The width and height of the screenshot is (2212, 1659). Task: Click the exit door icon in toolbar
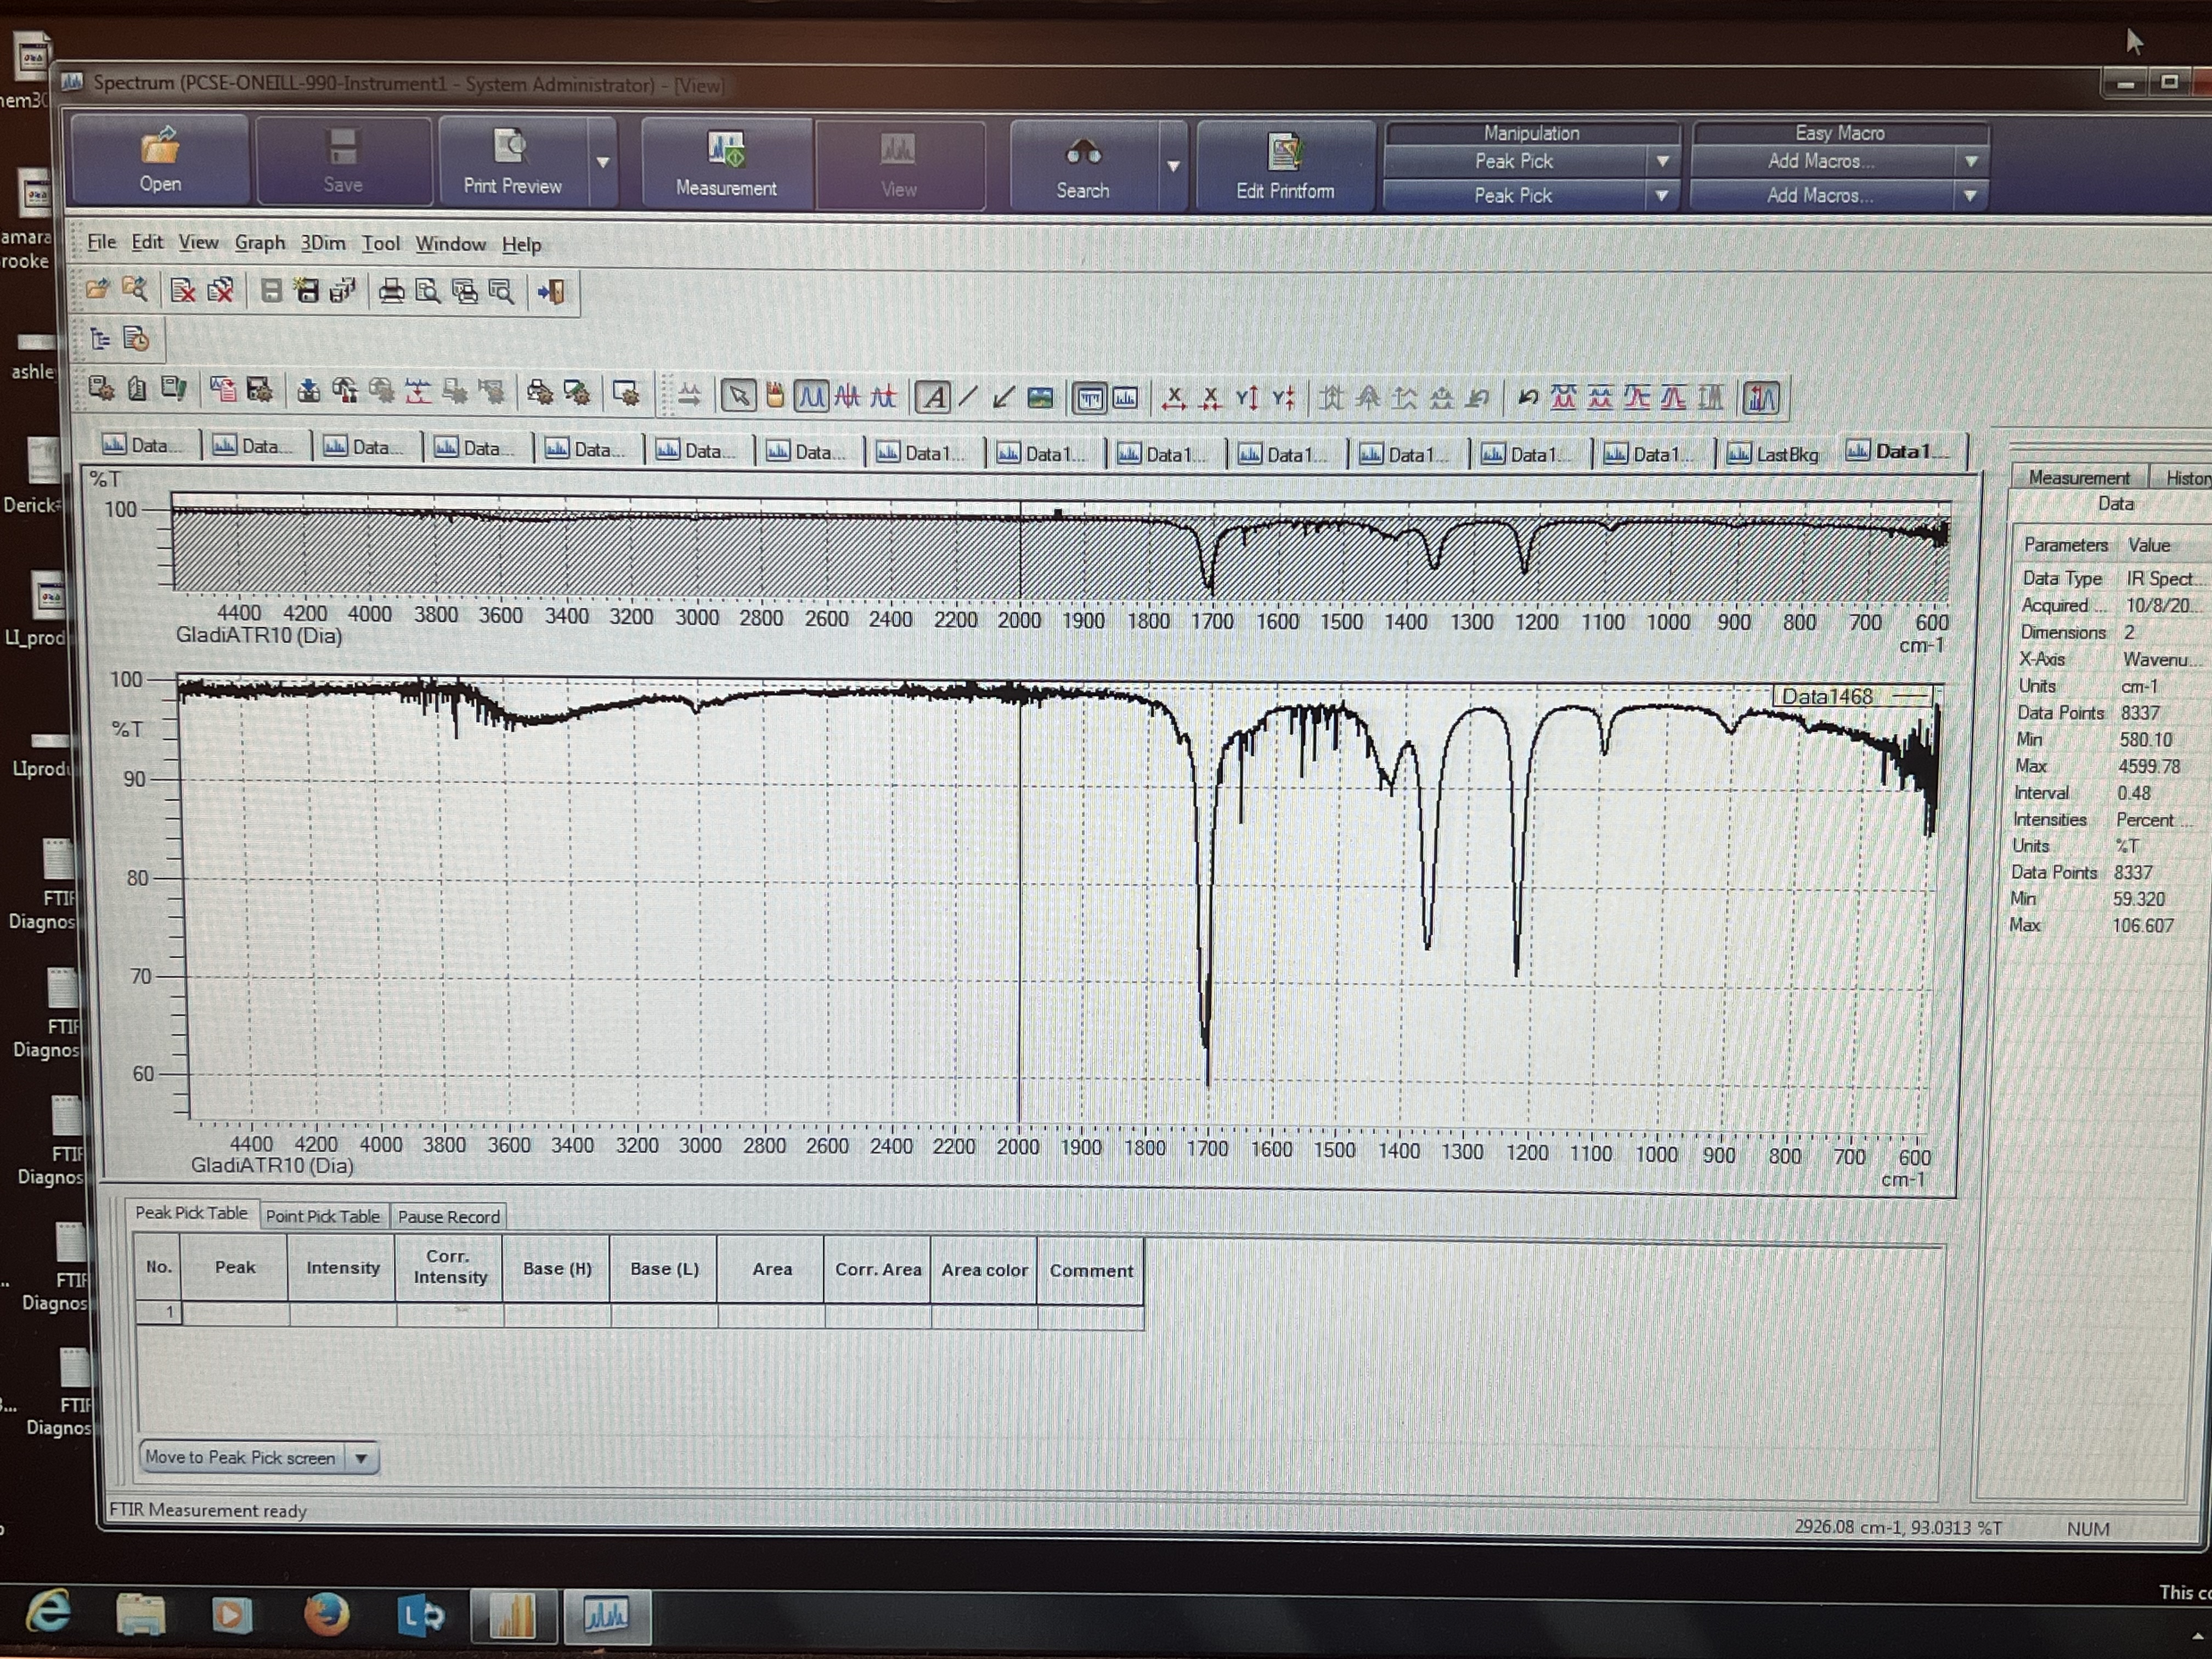tap(551, 291)
